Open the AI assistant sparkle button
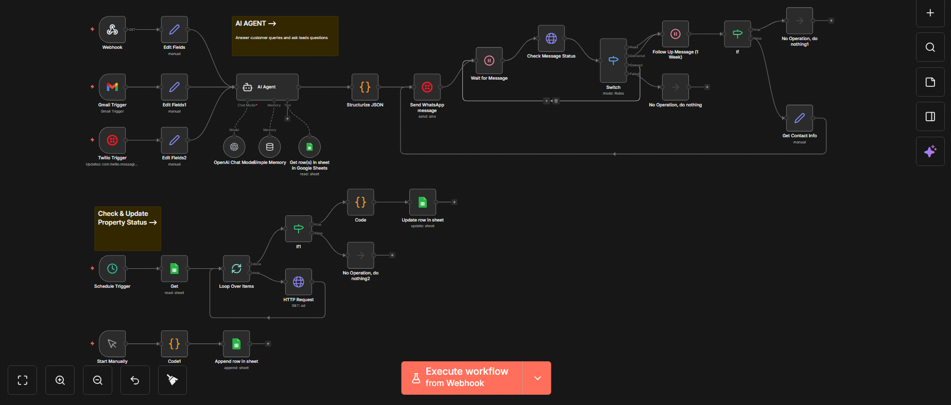This screenshot has width=951, height=405. pos(930,152)
